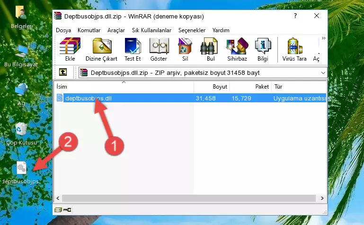Click the Dizine Çıkart extract icon
Image resolution: width=364 pixels, height=225 pixels.
click(x=102, y=46)
